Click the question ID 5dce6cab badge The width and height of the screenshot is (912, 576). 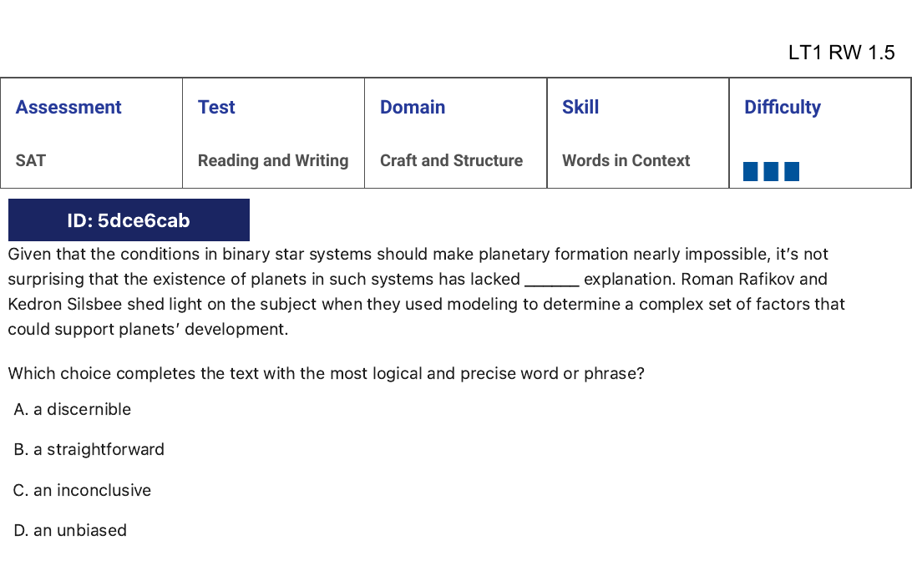coord(129,220)
